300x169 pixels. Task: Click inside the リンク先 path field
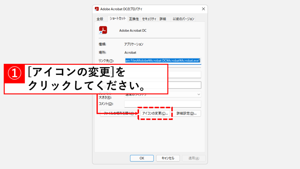pos(162,60)
